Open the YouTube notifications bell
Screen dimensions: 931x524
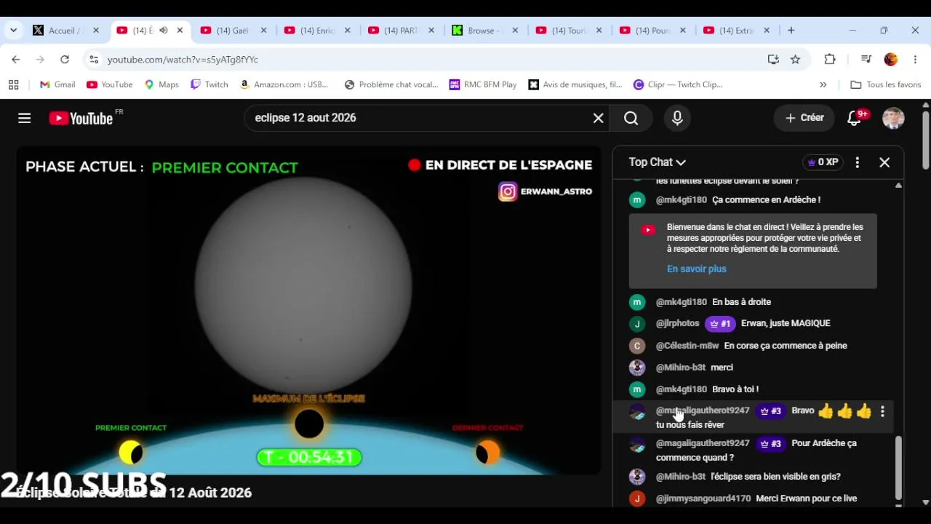855,118
